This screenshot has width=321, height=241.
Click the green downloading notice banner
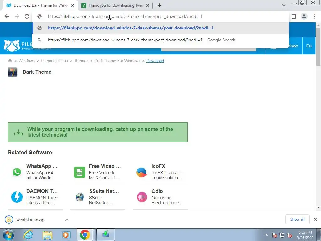pyautogui.click(x=98, y=132)
